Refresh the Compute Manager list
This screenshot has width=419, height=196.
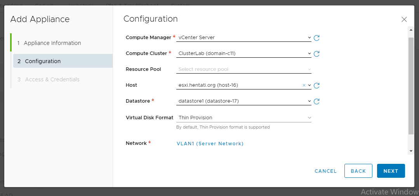316,38
